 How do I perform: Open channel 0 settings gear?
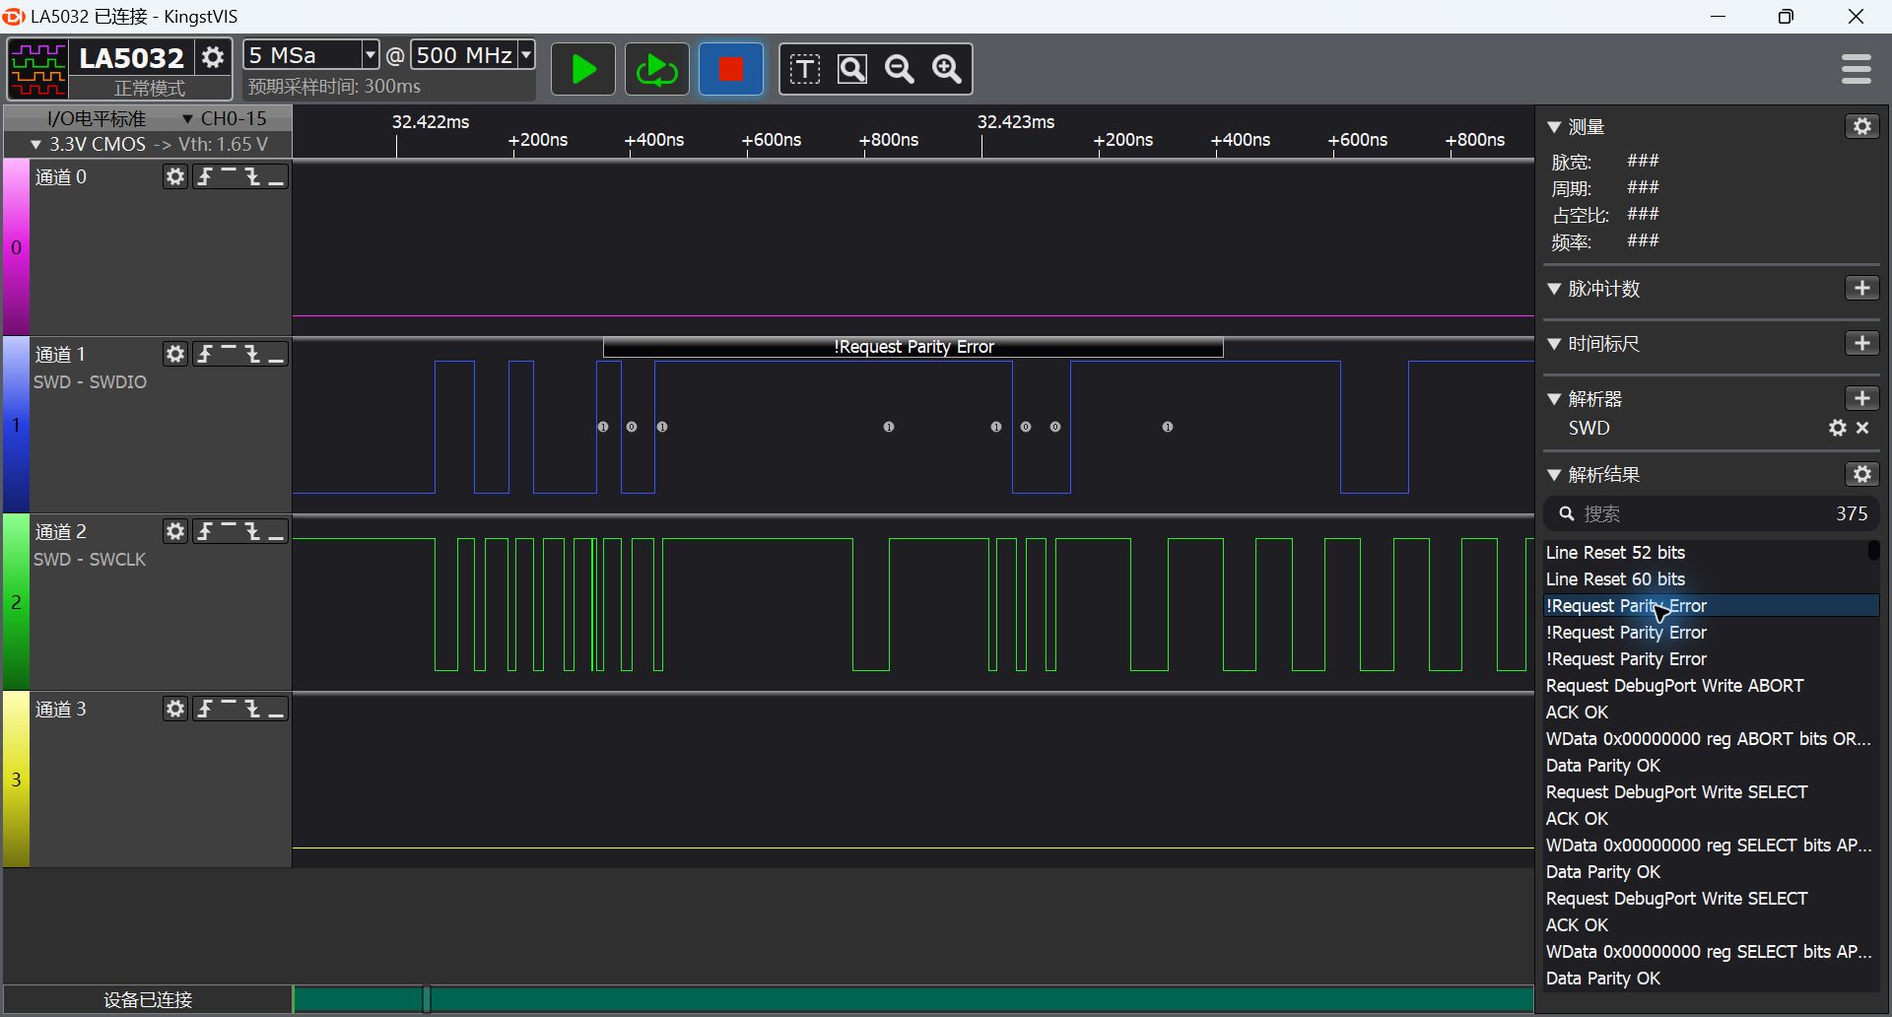175,176
